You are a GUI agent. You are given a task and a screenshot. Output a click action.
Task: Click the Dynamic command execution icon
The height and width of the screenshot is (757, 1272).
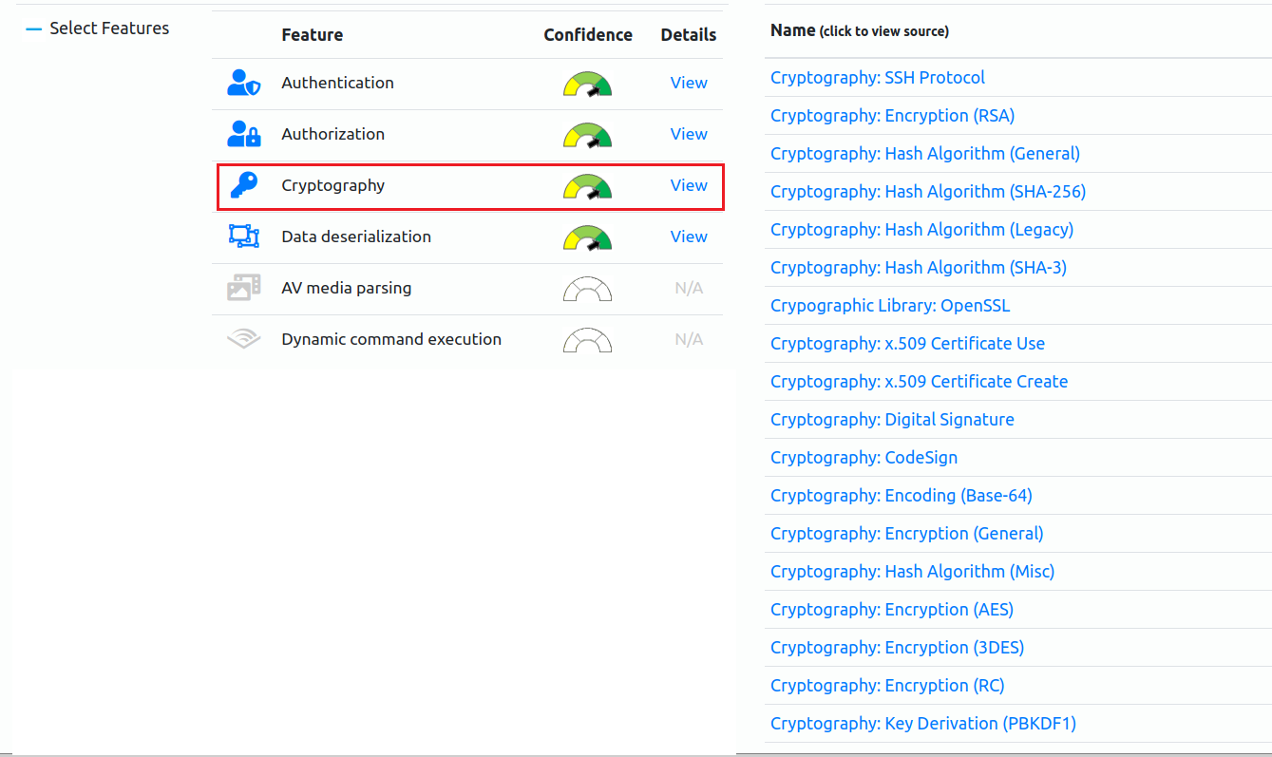(x=243, y=339)
